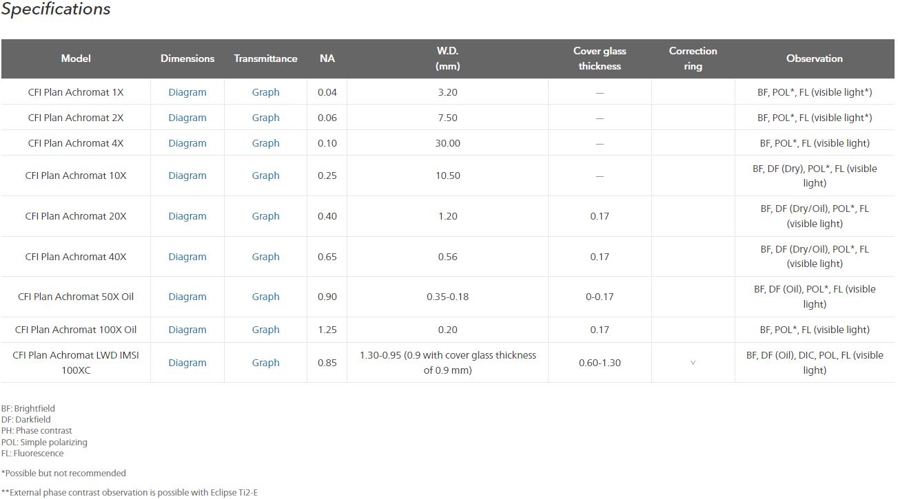Click Diagram for Plan Achromat 100X Oil
898x499 pixels.
(187, 330)
